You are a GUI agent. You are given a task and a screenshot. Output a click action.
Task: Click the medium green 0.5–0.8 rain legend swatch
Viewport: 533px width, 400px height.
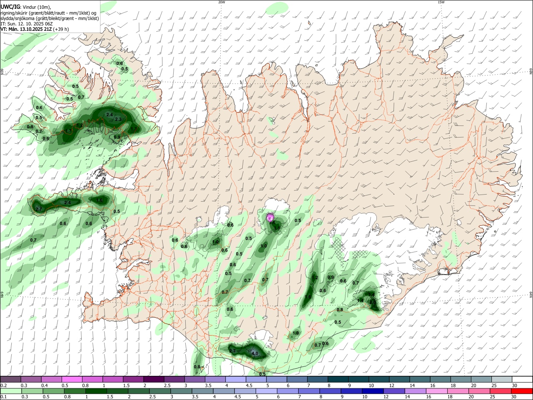point(53,391)
